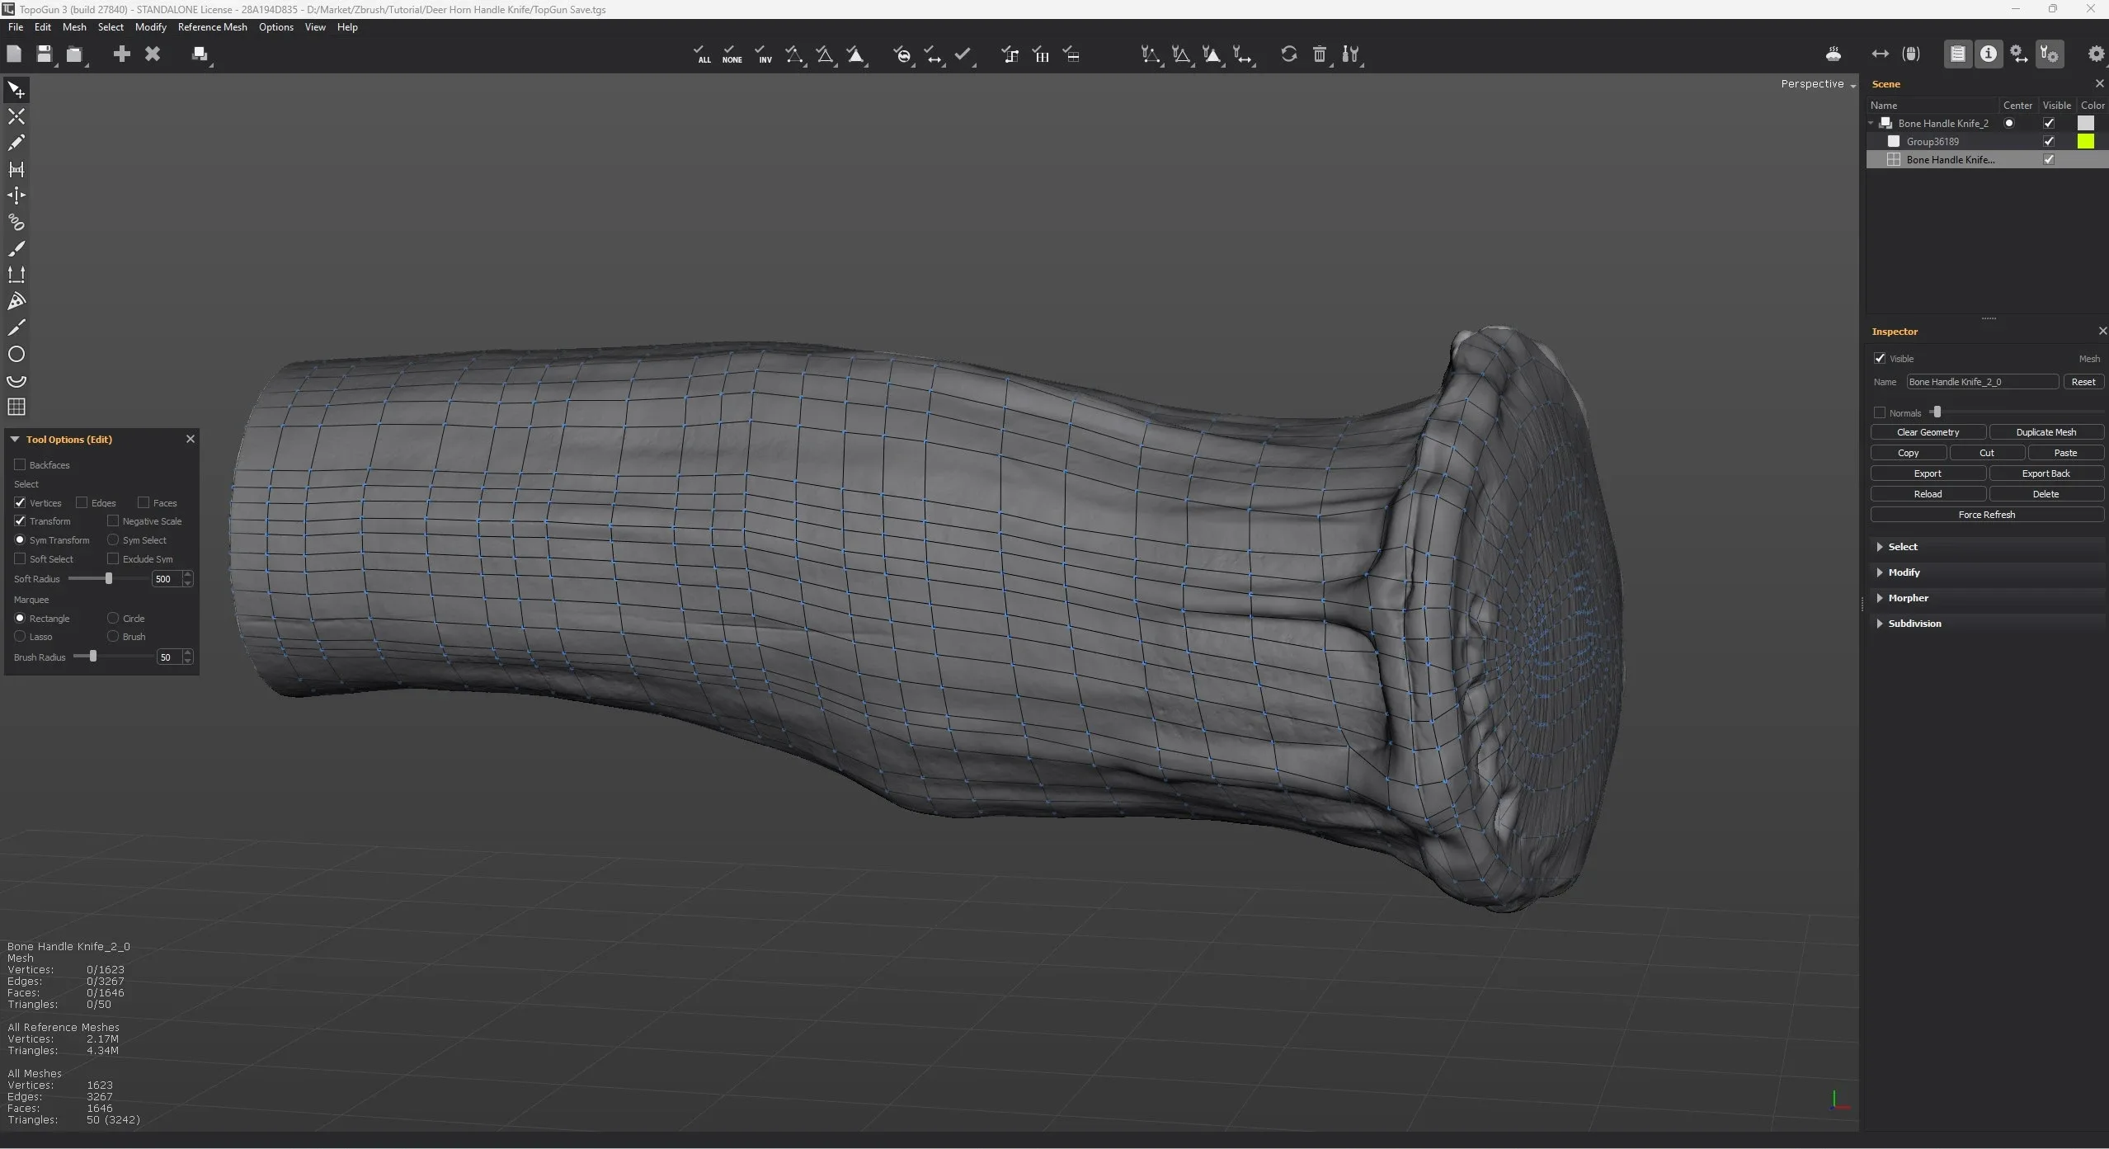Click the invert selection INV icon
Screen dimensions: 2109x1149
click(763, 54)
